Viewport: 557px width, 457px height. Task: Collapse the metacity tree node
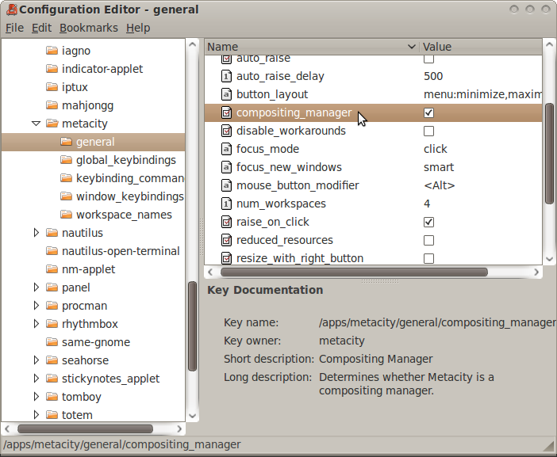point(36,124)
